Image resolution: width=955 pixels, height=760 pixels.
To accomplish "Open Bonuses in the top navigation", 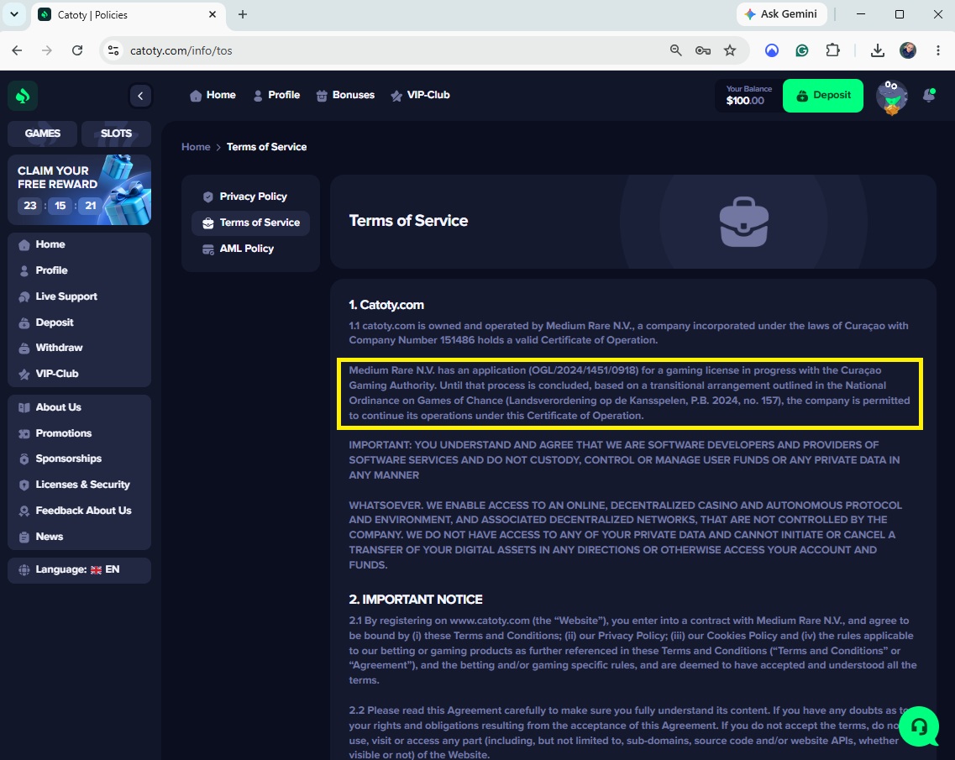I will pos(345,95).
